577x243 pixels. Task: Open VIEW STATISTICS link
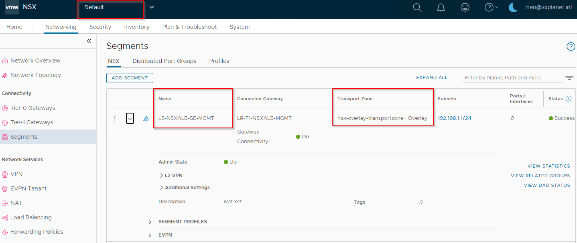pyautogui.click(x=549, y=166)
